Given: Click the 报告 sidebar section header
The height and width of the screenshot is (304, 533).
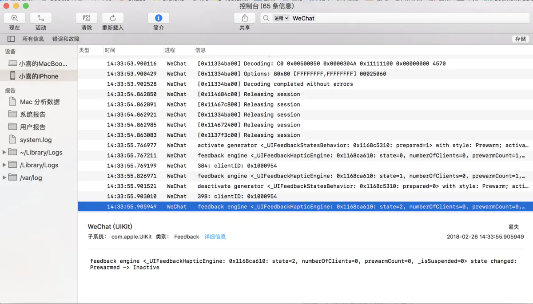Looking at the screenshot, I should click(10, 90).
